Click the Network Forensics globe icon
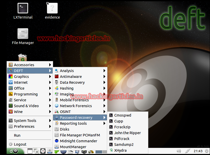 click(x=57, y=106)
